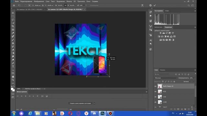Image resolution: width=207 pixels, height=116 pixels.
Task: Click the foreground color swatch
Action: (x=12, y=89)
